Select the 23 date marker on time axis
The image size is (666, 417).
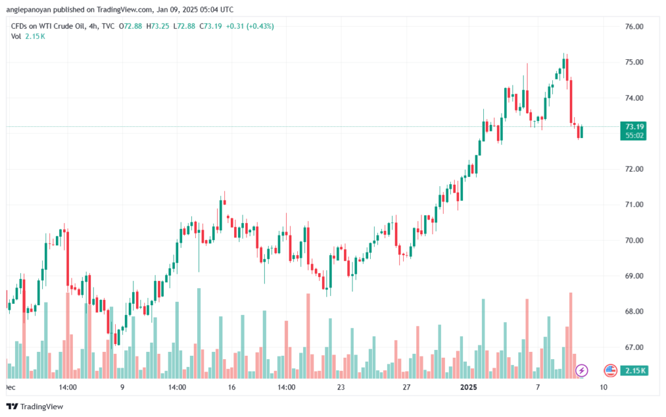coord(341,387)
